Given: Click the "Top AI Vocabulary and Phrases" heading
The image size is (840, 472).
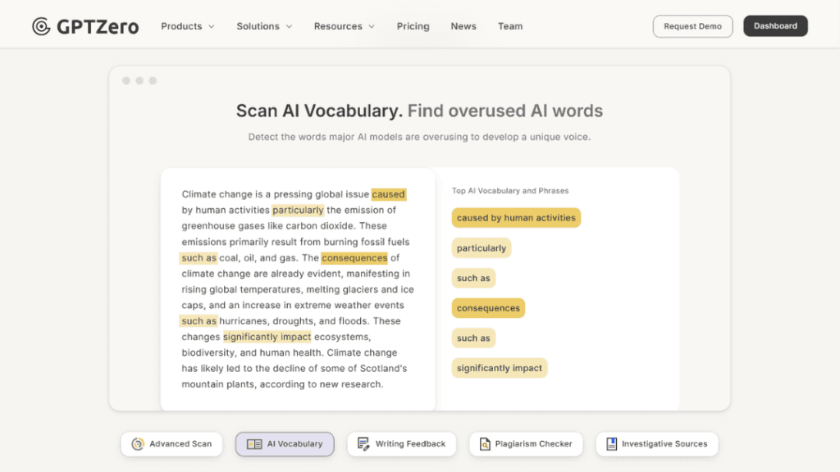Looking at the screenshot, I should coord(510,190).
